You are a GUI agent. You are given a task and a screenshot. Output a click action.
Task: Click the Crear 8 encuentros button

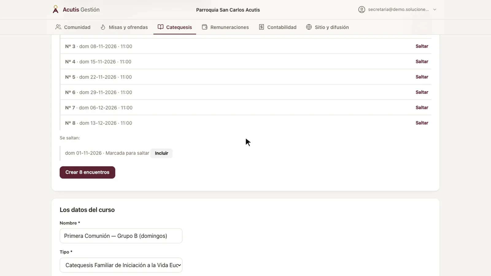[x=87, y=172]
